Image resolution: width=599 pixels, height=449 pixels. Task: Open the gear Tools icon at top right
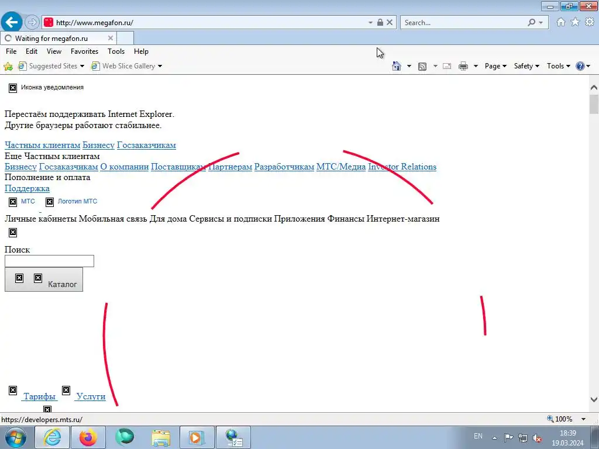click(x=590, y=22)
